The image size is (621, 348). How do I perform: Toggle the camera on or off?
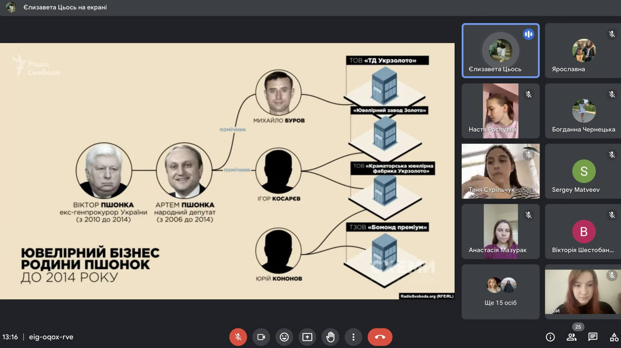coord(261,337)
